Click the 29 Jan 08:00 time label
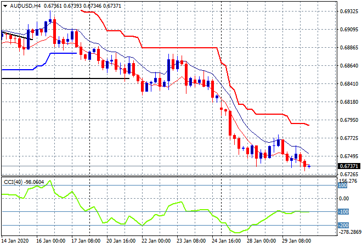The height and width of the screenshot is (247, 362). pos(296,241)
